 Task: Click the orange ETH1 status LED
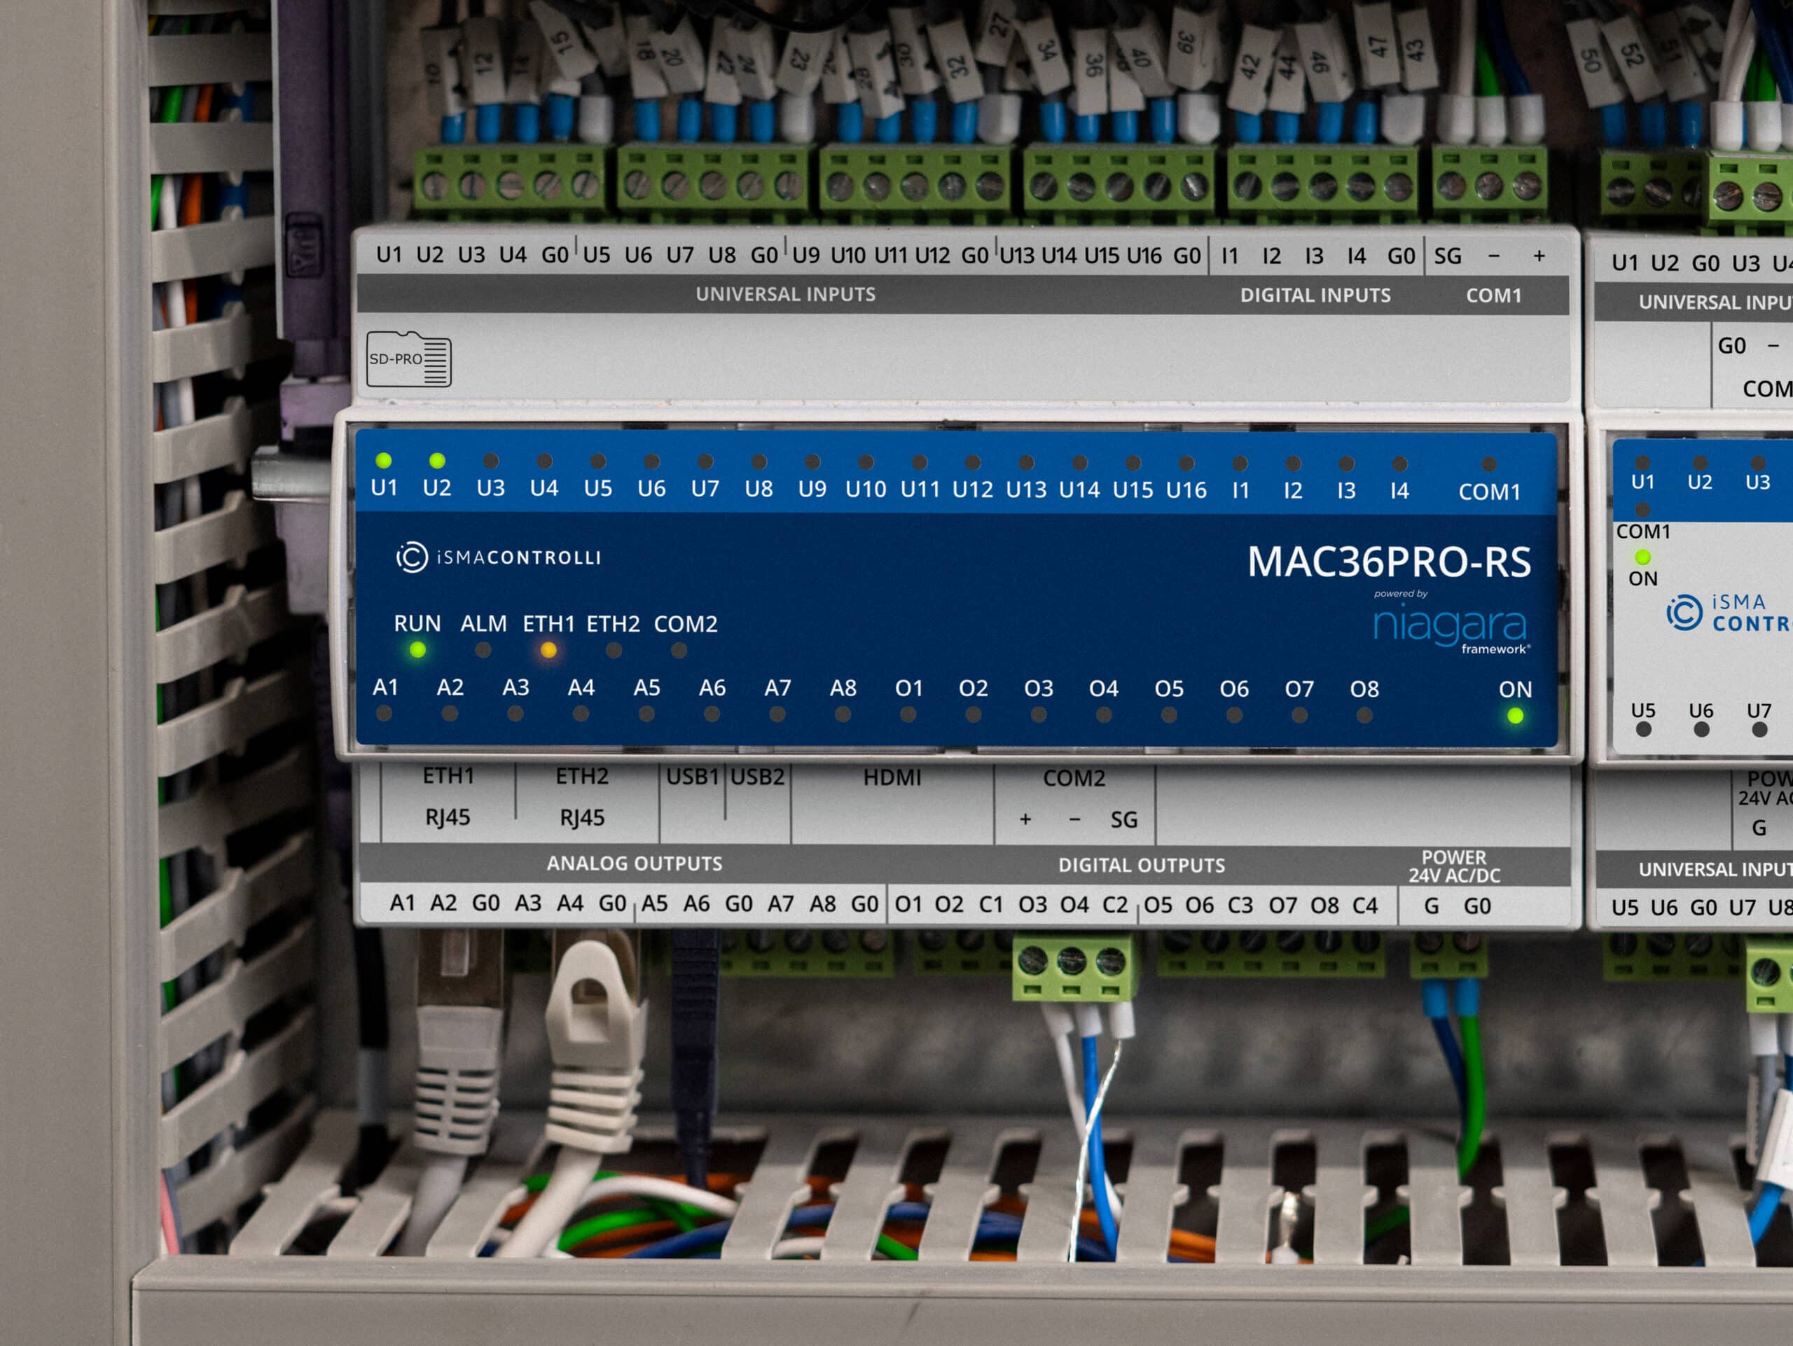(549, 650)
